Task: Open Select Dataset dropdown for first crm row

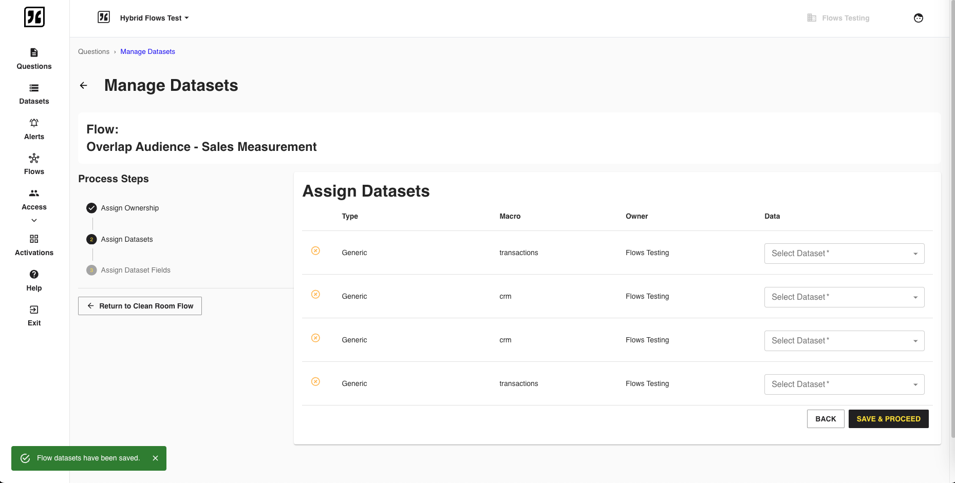Action: pos(844,297)
